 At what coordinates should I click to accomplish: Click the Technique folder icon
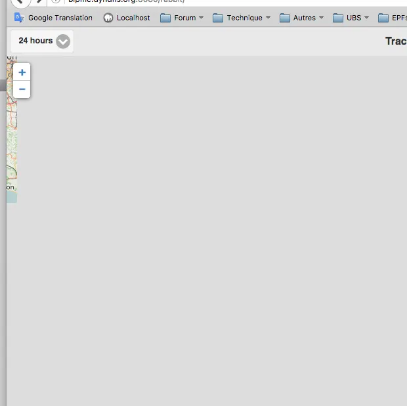coord(218,18)
